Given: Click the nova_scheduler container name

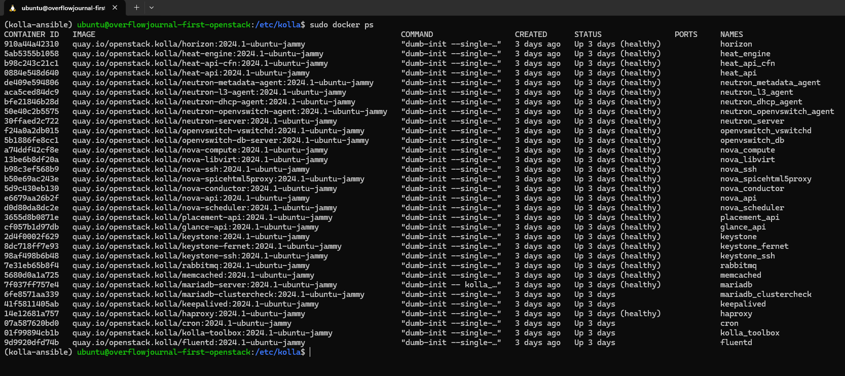Looking at the screenshot, I should pyautogui.click(x=752, y=208).
